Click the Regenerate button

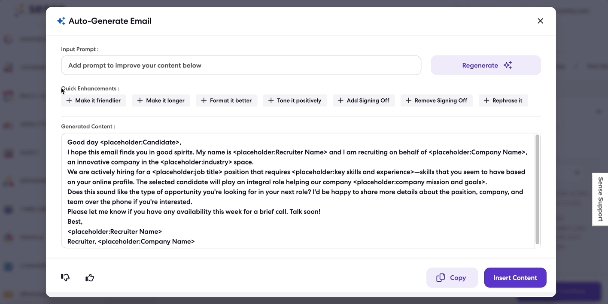[x=486, y=65]
